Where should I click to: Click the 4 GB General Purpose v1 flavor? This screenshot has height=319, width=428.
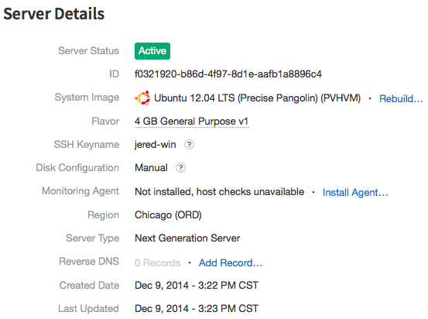192,122
